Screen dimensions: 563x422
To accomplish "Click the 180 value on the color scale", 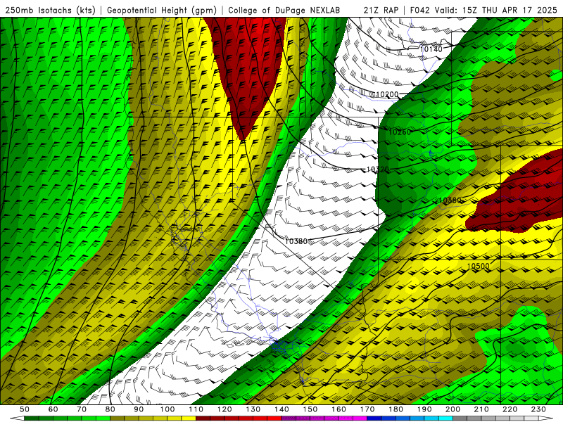I will point(396,409).
